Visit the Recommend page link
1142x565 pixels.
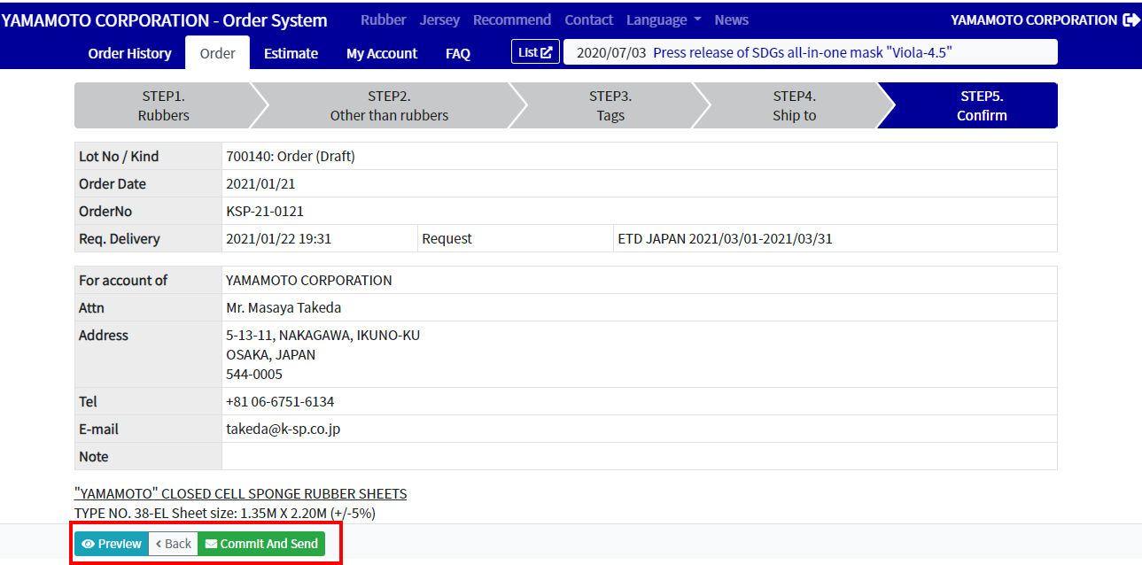(512, 19)
